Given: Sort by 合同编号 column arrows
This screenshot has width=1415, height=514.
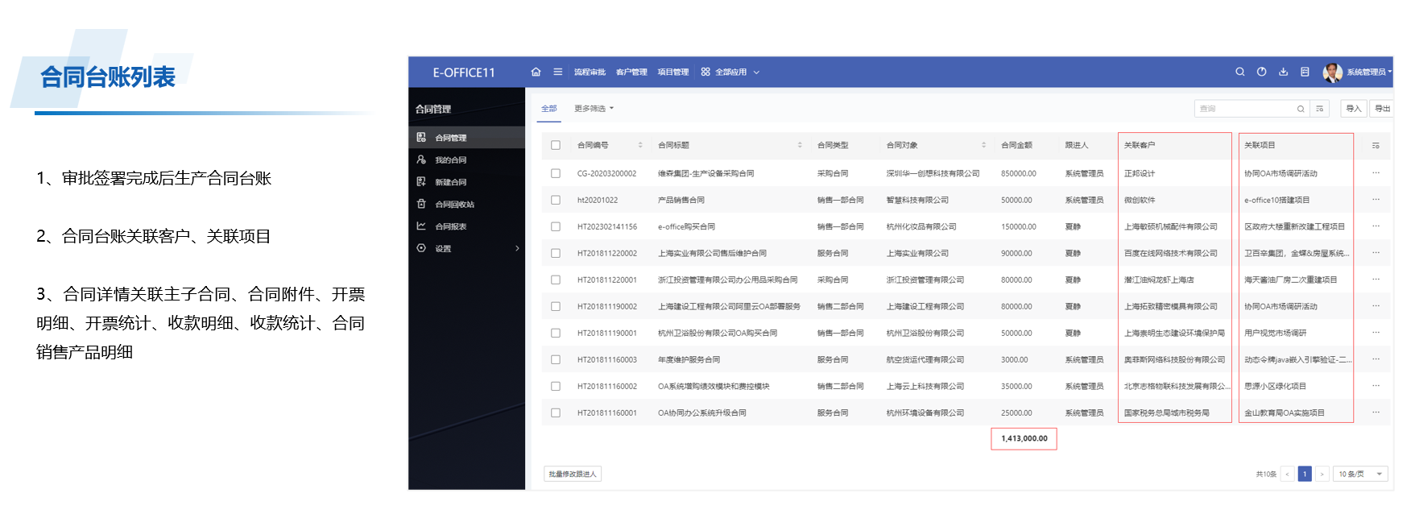Looking at the screenshot, I should 640,145.
